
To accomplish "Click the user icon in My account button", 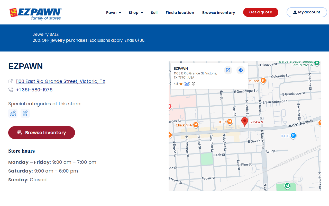I will pyautogui.click(x=295, y=12).
